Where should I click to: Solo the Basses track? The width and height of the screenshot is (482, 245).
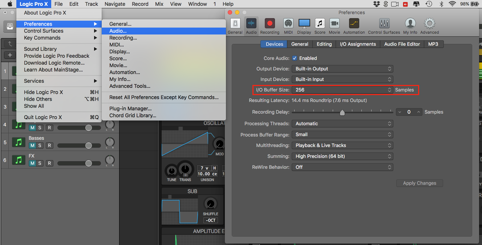pyautogui.click(x=40, y=146)
